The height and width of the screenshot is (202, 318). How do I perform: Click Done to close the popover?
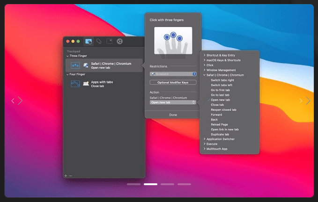(x=173, y=115)
